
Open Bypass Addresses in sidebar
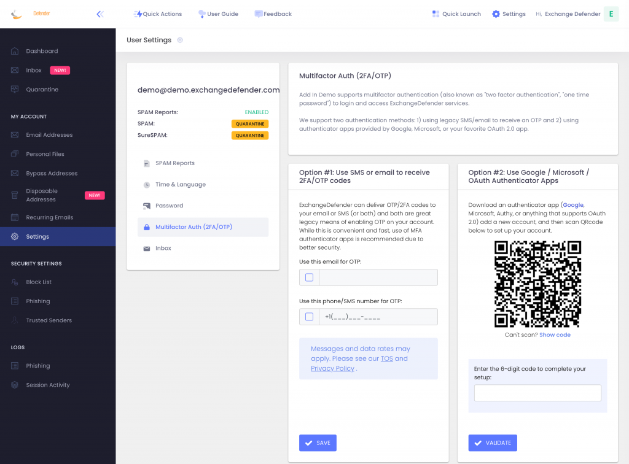[52, 173]
